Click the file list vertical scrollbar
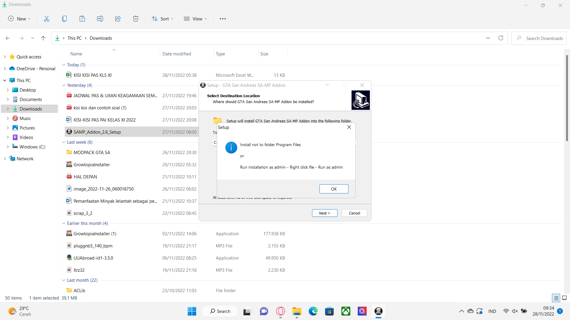 coord(567,98)
